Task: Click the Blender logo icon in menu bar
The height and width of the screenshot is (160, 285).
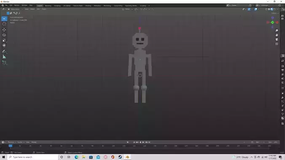Action: coord(3,5)
